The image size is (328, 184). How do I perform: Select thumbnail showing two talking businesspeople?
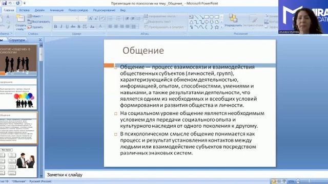18,162
